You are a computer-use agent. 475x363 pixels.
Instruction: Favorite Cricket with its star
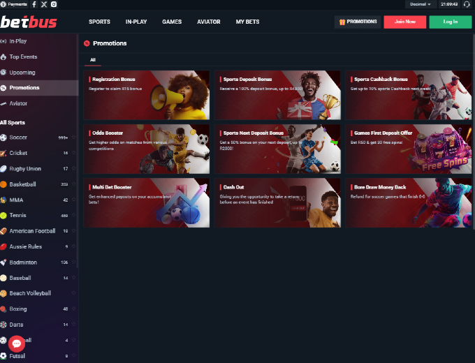click(x=73, y=153)
